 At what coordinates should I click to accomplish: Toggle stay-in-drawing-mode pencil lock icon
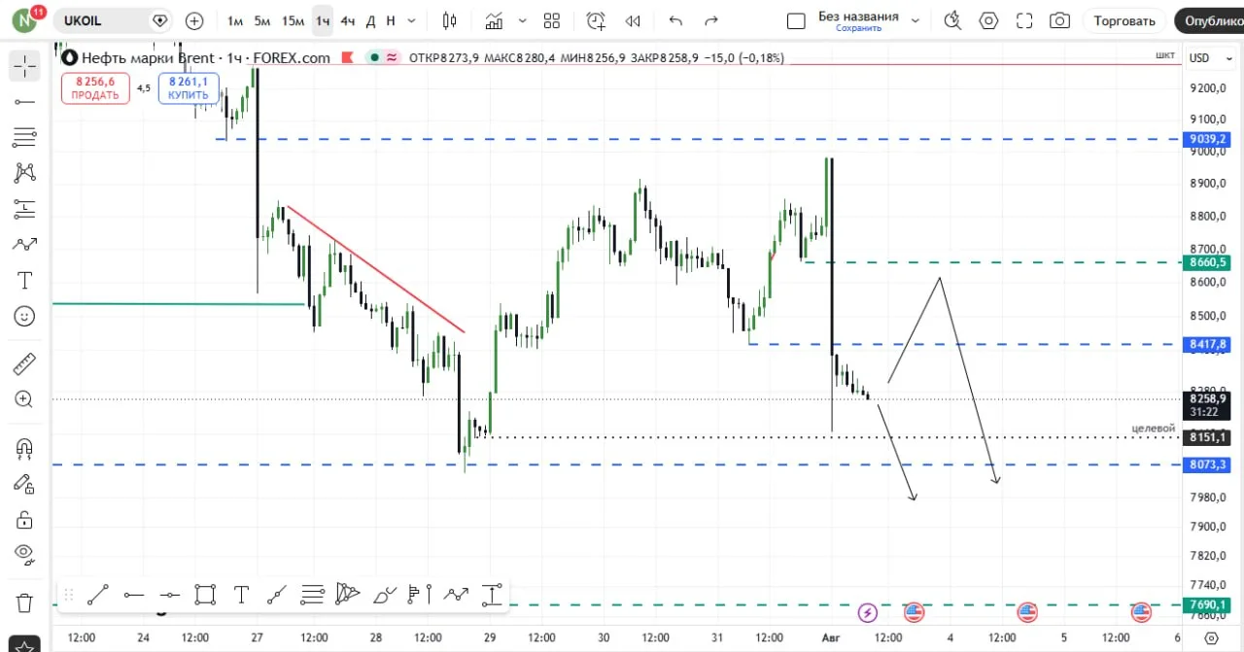pos(24,483)
